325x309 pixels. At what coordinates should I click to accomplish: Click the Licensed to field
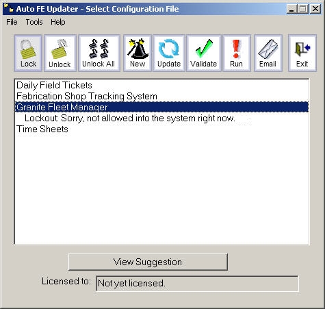198,284
